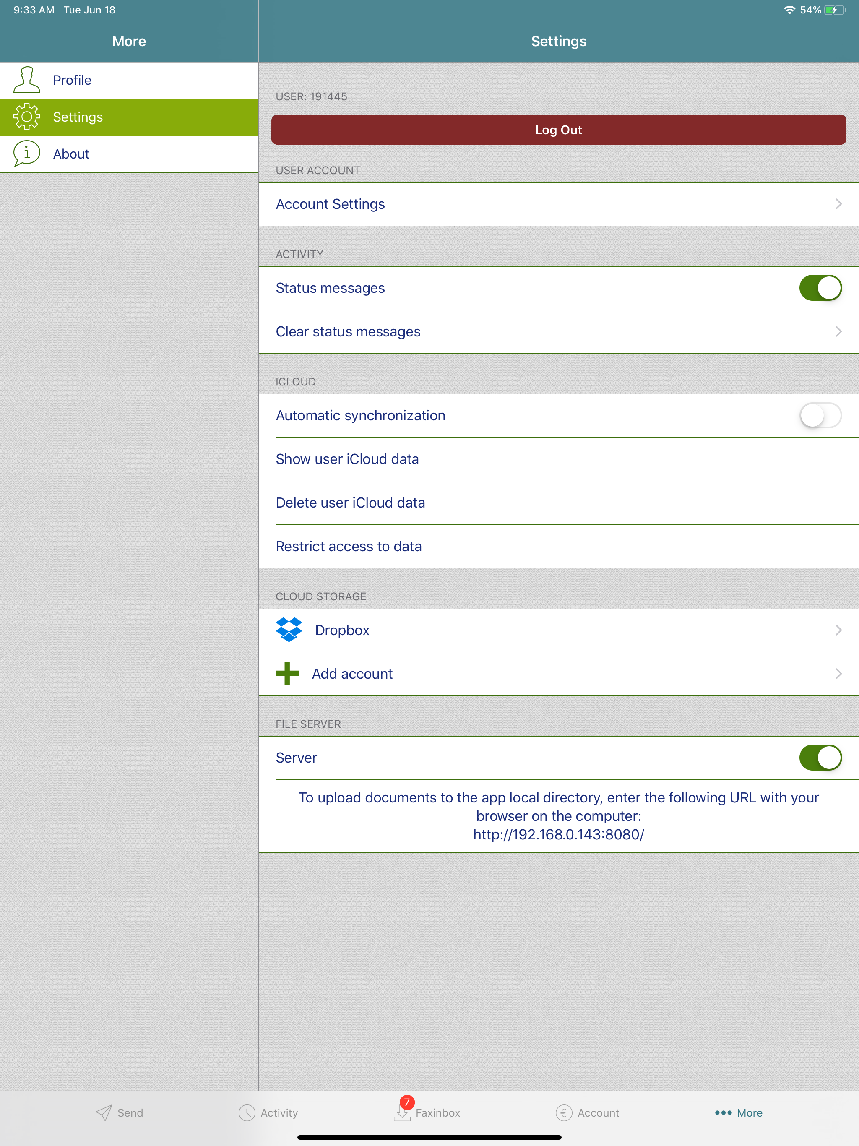Tap the Account euro icon
The height and width of the screenshot is (1146, 859).
point(564,1112)
